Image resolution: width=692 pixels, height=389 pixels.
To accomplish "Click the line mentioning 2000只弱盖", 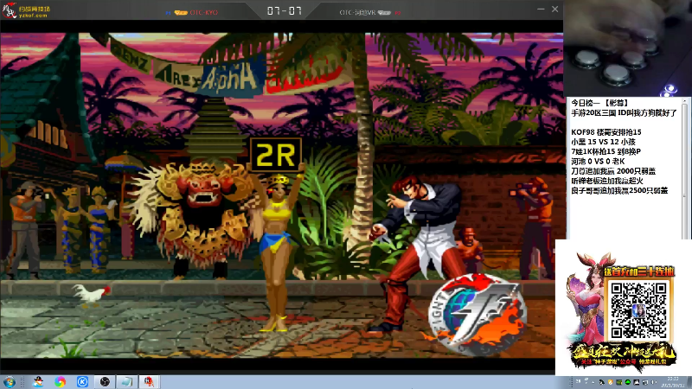I will click(x=613, y=170).
